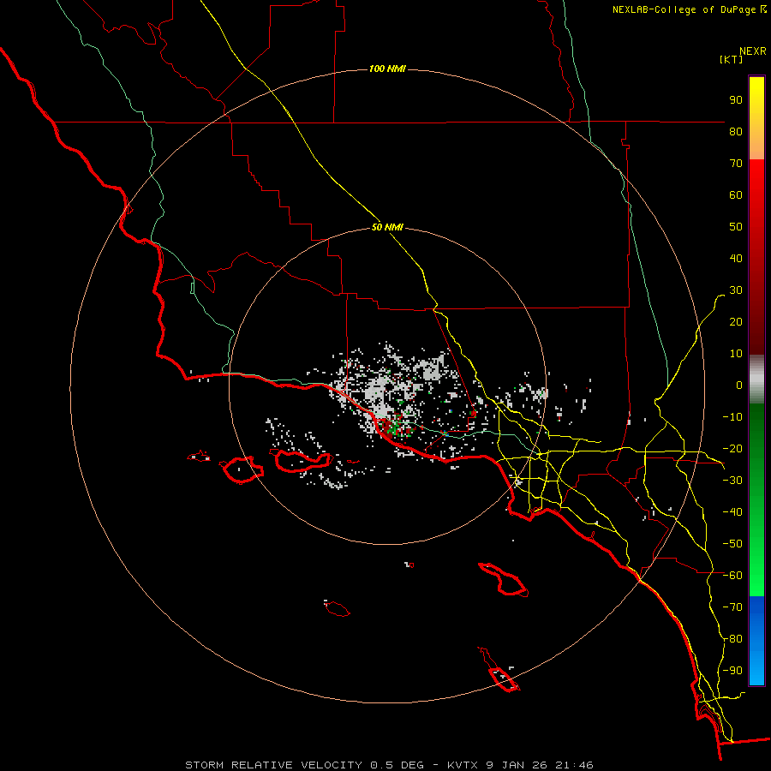Click the [KT] units label

[x=732, y=59]
